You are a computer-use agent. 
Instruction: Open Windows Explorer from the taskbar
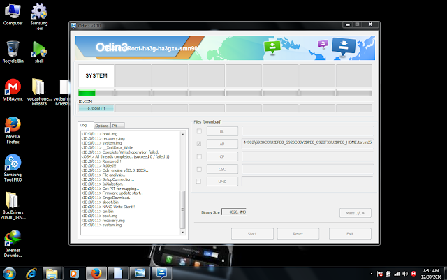tap(52, 274)
